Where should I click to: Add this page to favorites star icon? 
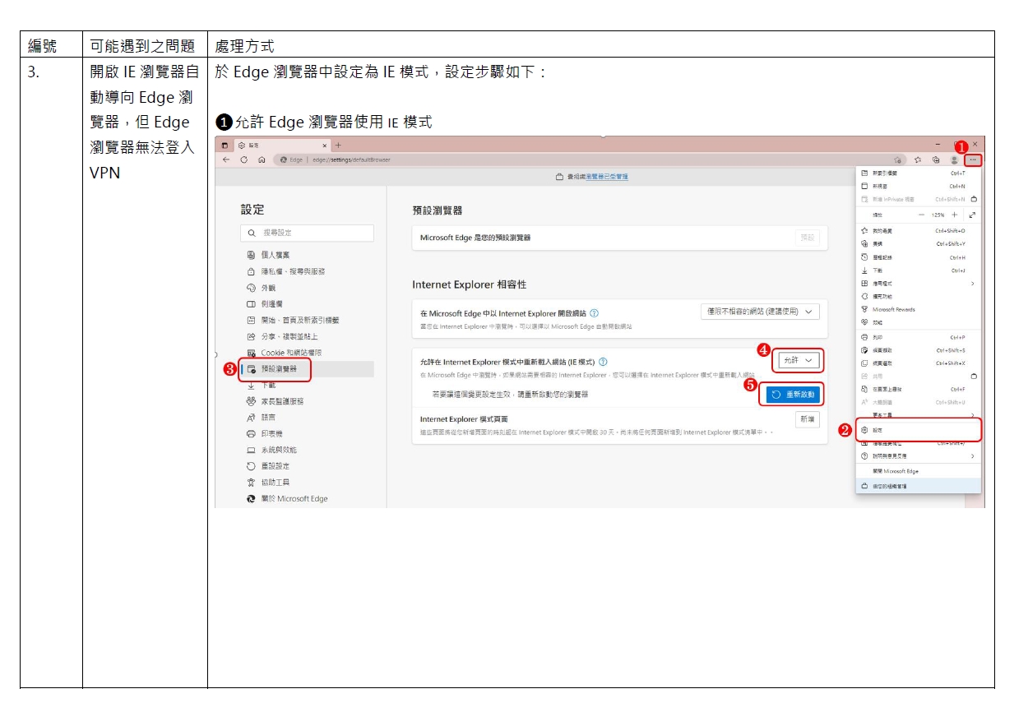click(x=898, y=160)
